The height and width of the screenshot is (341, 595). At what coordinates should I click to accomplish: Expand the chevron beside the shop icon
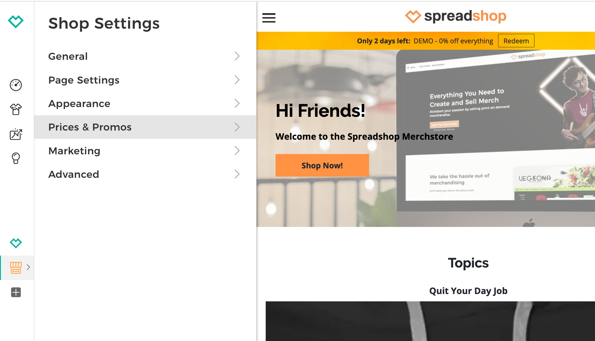click(28, 267)
